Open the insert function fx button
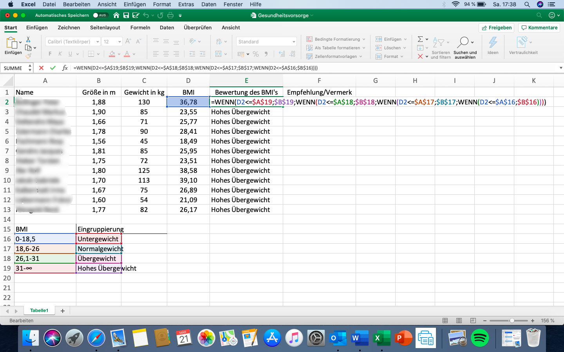The width and height of the screenshot is (564, 352). (x=65, y=68)
